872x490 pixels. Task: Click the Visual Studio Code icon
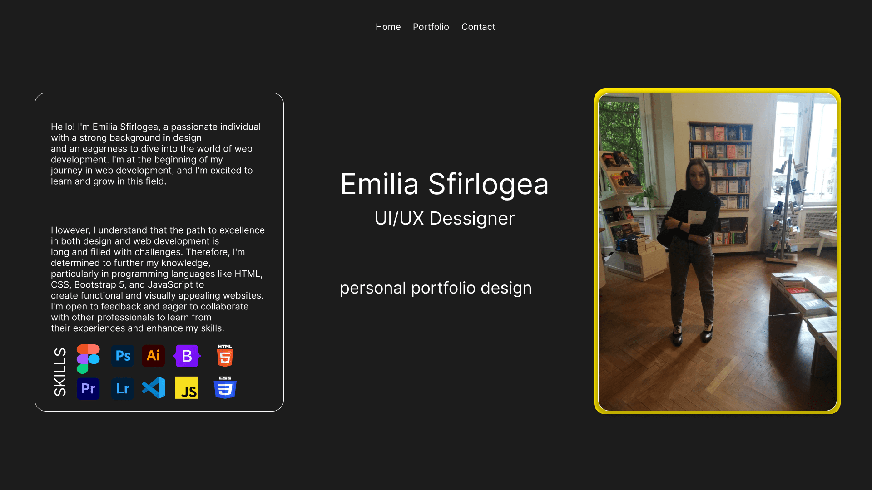pos(154,388)
